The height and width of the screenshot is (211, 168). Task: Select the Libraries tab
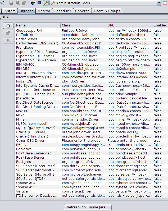click(x=26, y=11)
